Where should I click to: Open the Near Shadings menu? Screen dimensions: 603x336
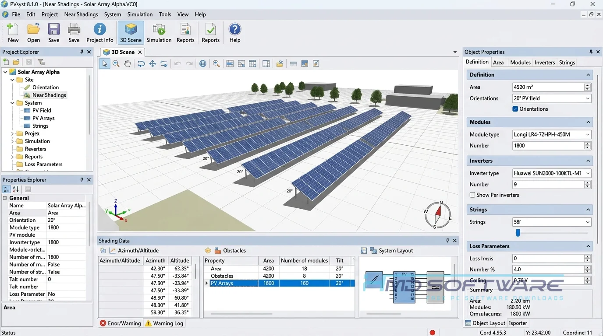(x=81, y=14)
